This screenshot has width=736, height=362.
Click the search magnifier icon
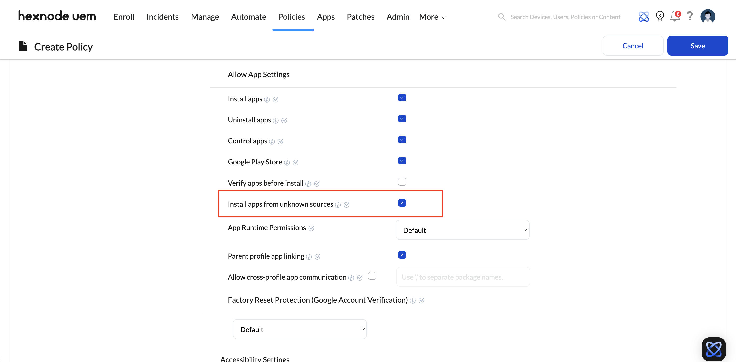[502, 17]
